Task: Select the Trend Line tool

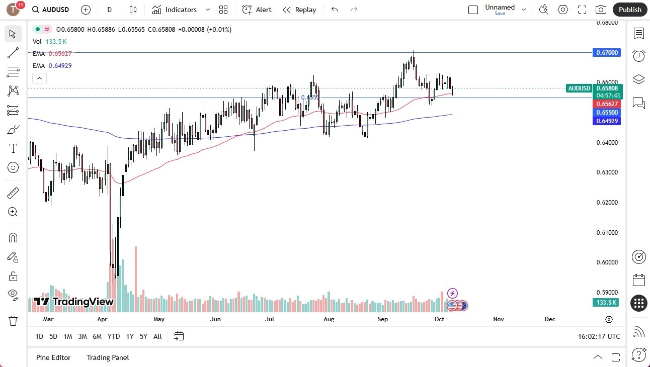Action: click(13, 53)
